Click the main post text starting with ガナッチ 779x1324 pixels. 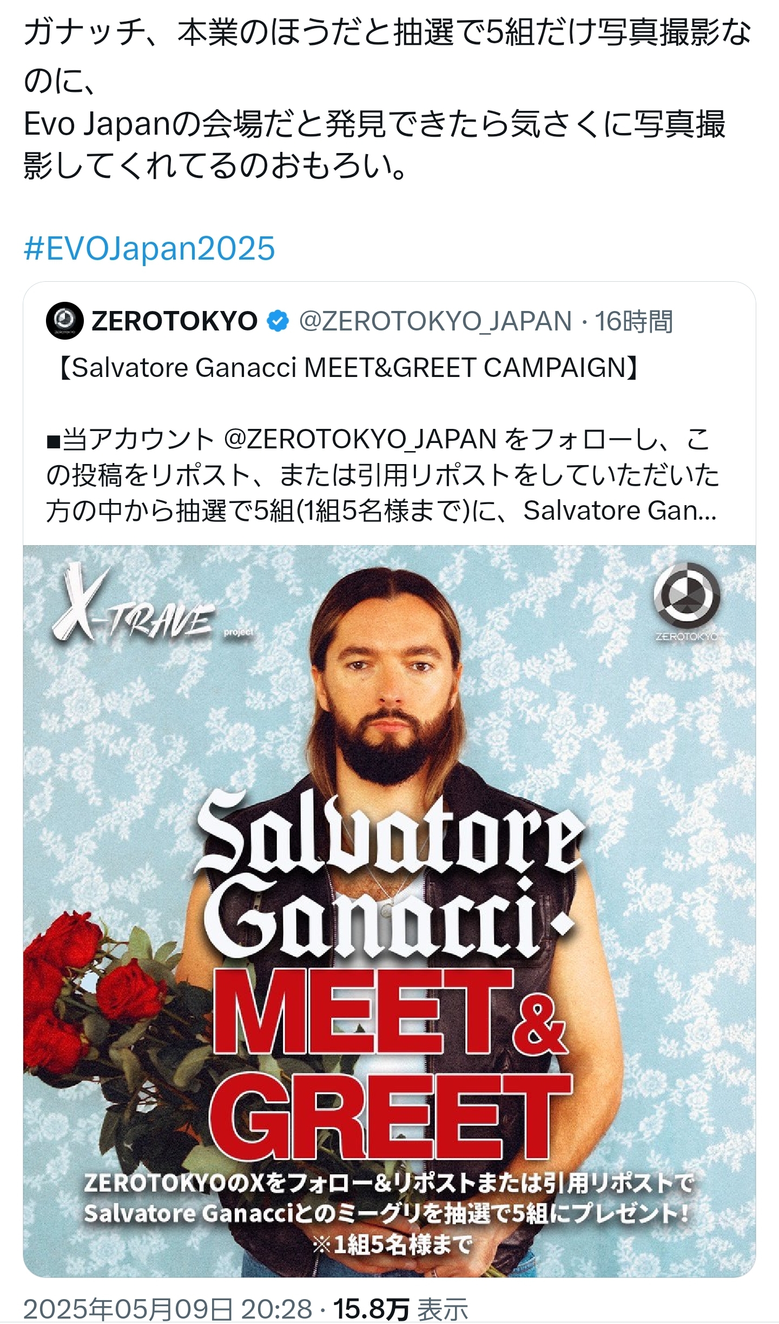(387, 100)
